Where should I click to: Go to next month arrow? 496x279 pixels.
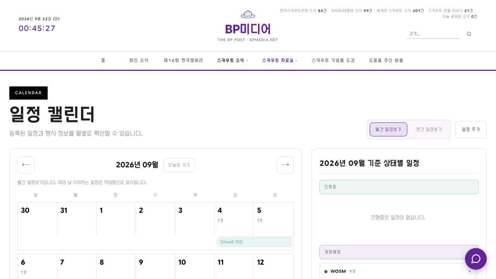point(285,165)
